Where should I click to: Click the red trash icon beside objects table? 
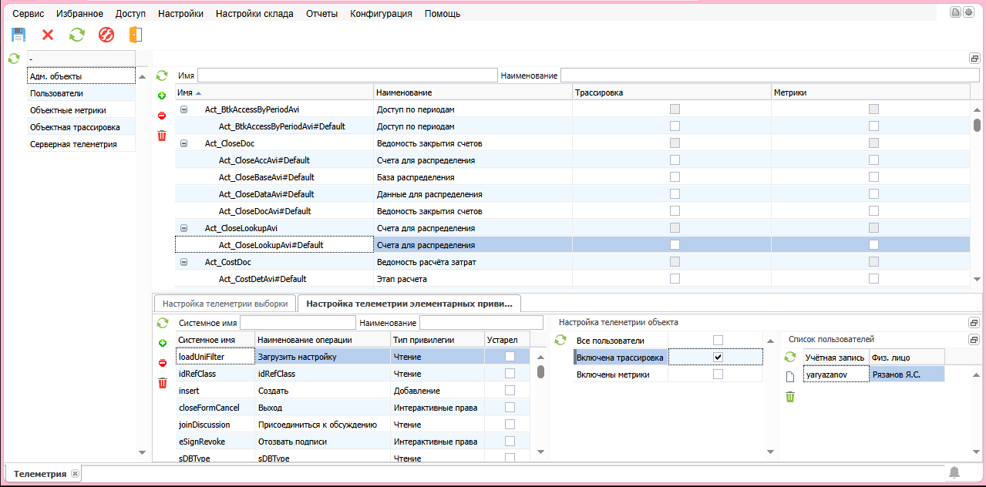(x=162, y=136)
